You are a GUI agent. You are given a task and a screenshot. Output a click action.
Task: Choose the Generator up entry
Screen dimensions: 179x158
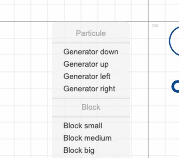click(x=86, y=64)
